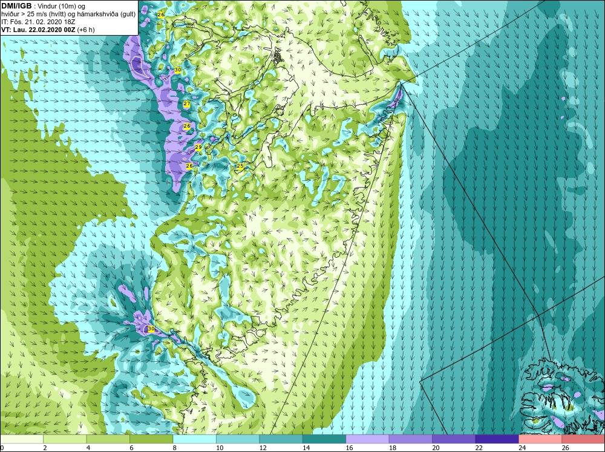Pick the 14–16 m/s dark teal legend swatch

tap(324, 439)
